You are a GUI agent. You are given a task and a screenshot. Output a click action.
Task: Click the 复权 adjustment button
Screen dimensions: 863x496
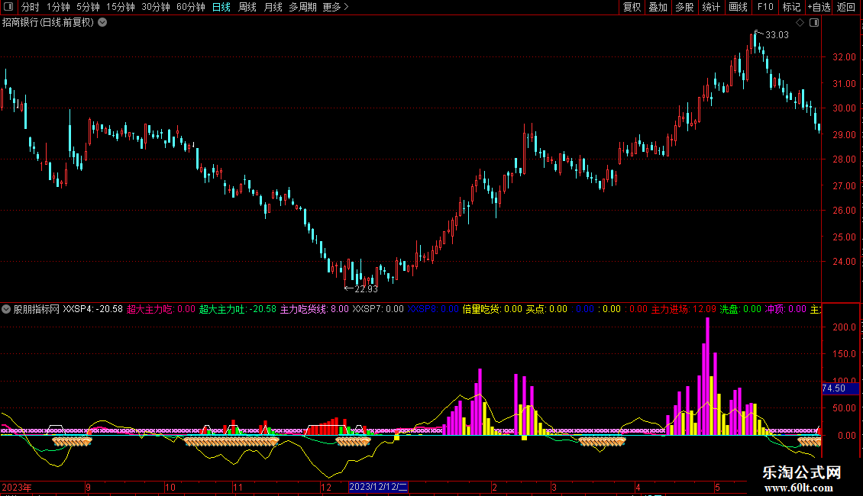pos(632,8)
